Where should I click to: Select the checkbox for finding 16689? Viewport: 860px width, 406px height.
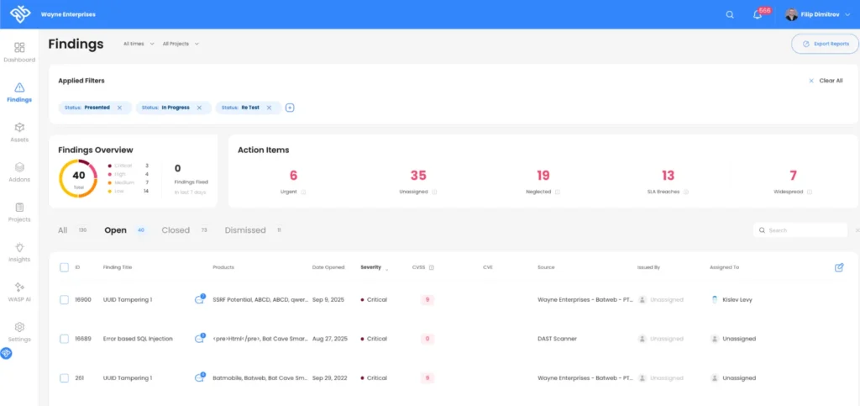[x=65, y=339]
